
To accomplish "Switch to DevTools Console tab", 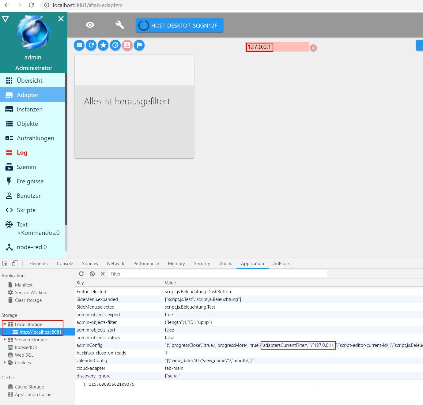I will pyautogui.click(x=65, y=264).
